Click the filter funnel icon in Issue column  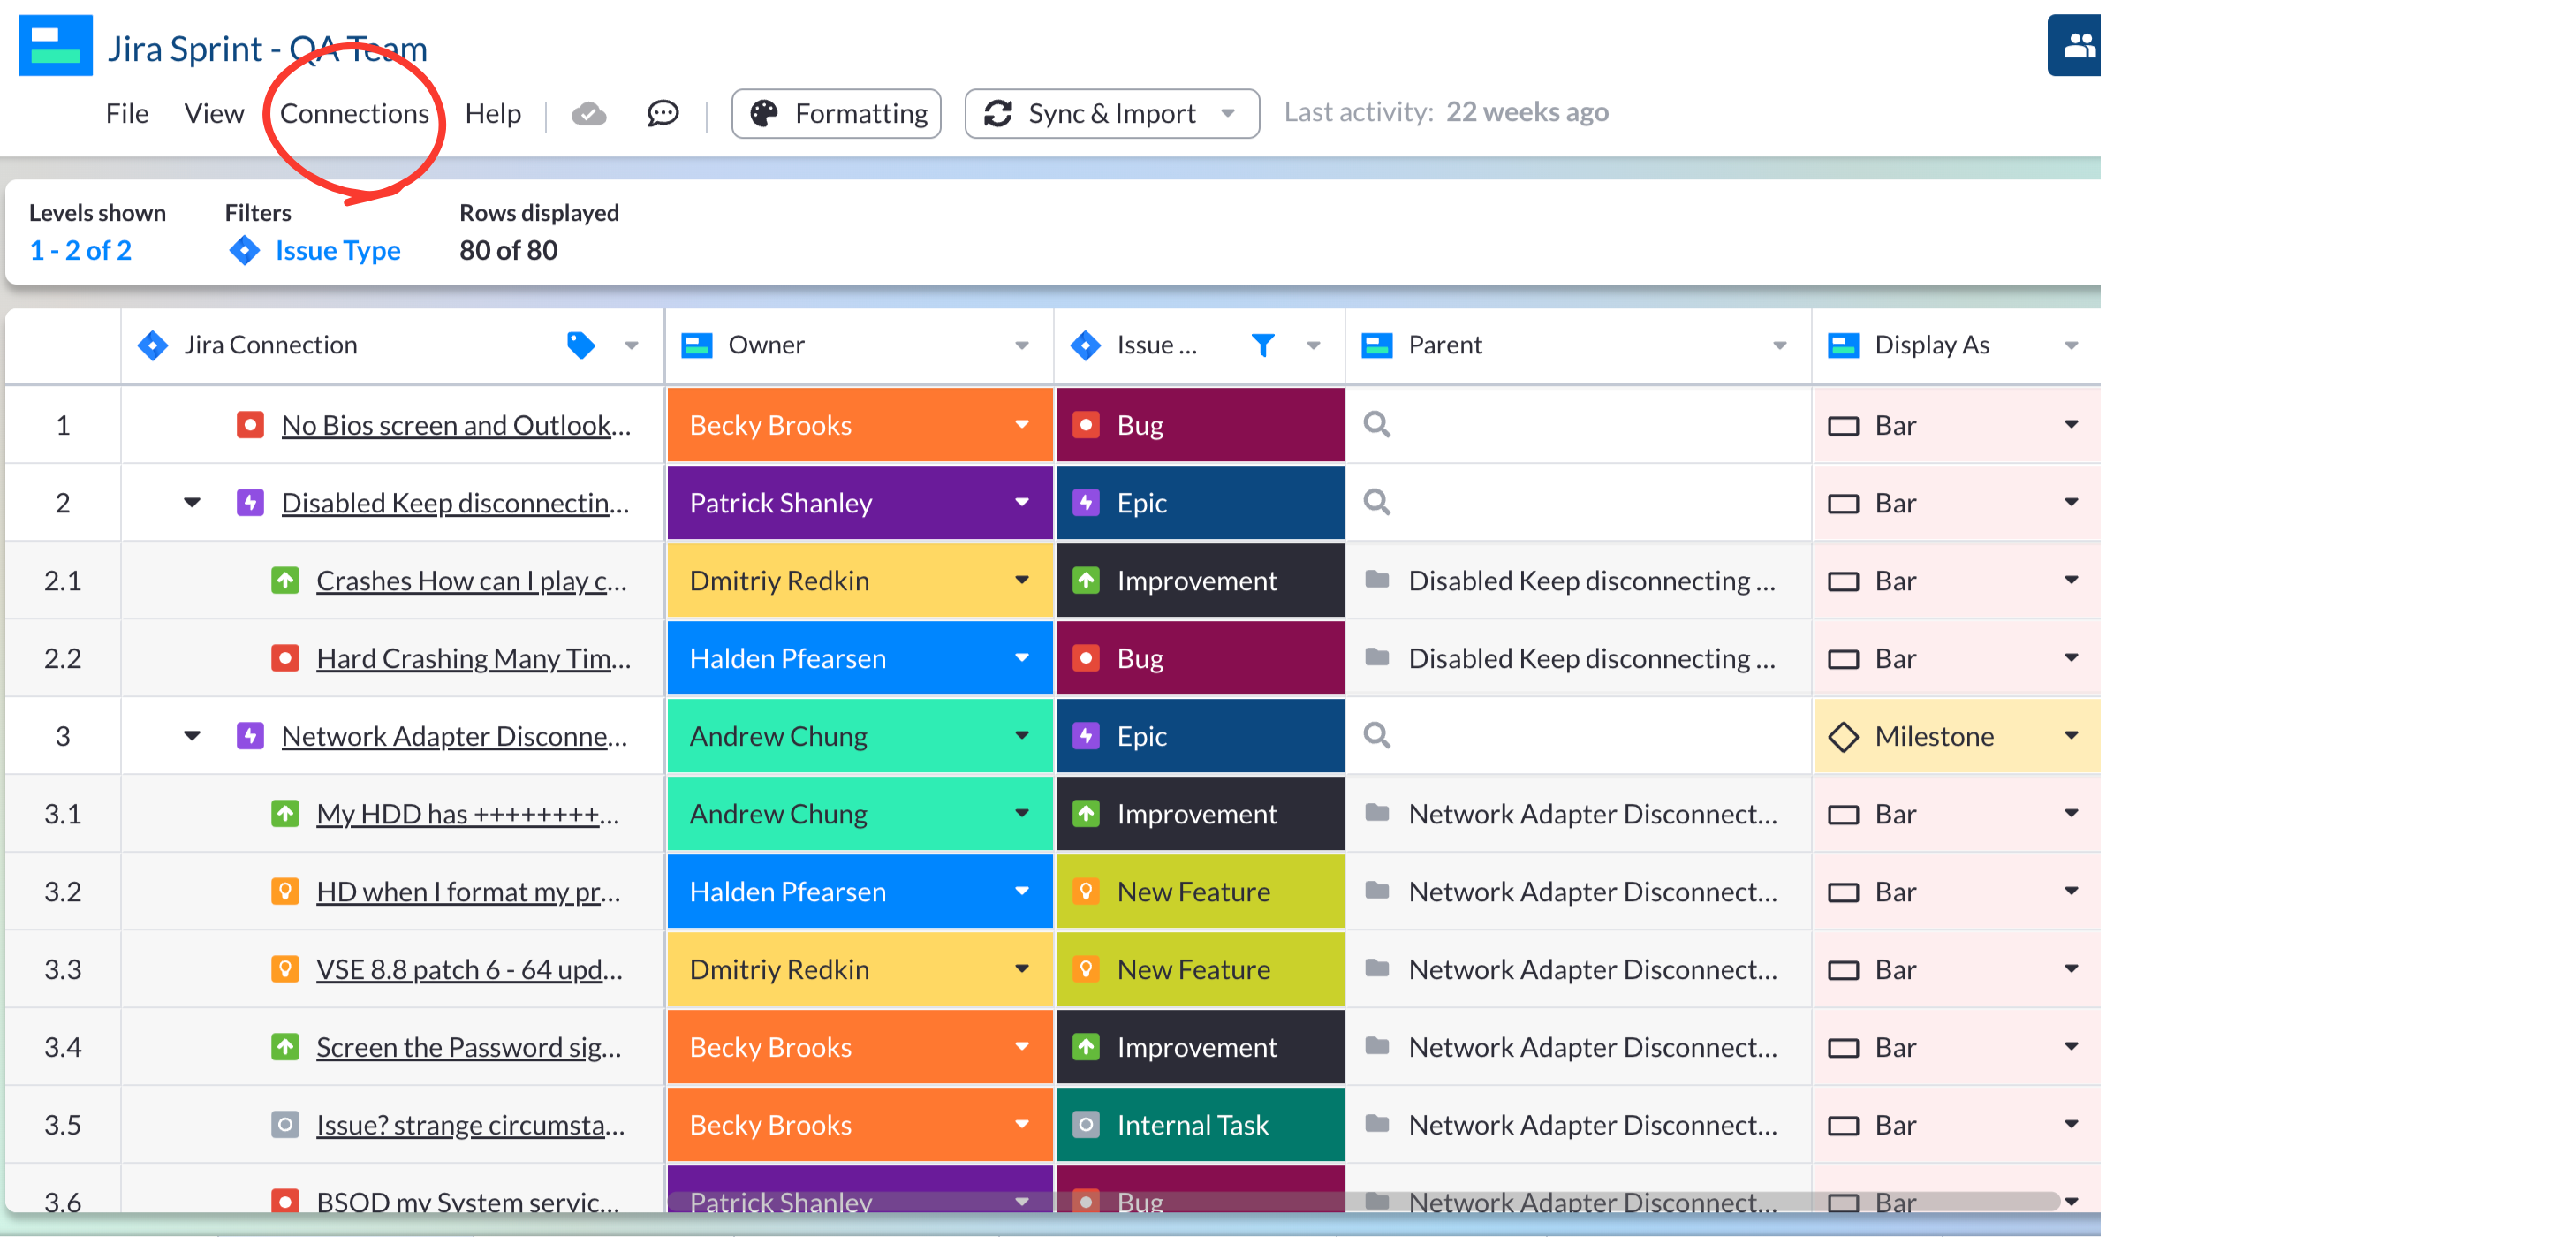(1263, 345)
